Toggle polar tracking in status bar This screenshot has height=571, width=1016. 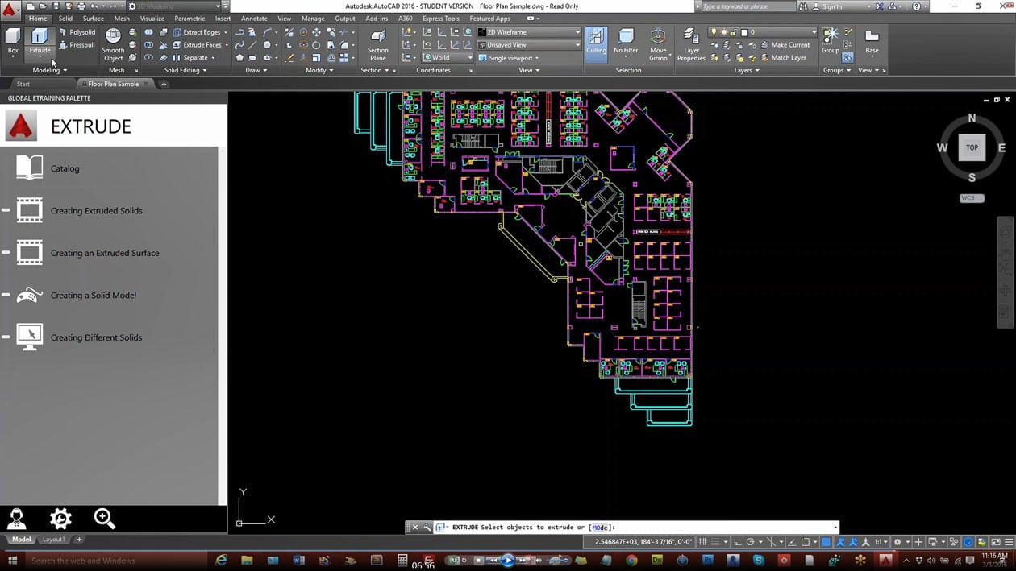click(751, 542)
